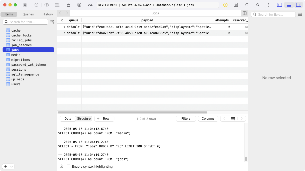The height and width of the screenshot is (171, 305).
Task: Switch to the Structure tab
Action: pos(84,119)
